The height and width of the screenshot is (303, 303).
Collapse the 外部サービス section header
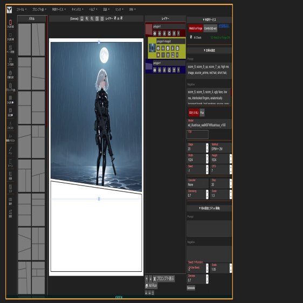point(209,20)
